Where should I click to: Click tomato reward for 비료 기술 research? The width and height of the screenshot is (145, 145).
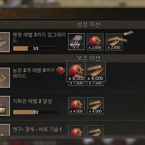click(x=76, y=130)
